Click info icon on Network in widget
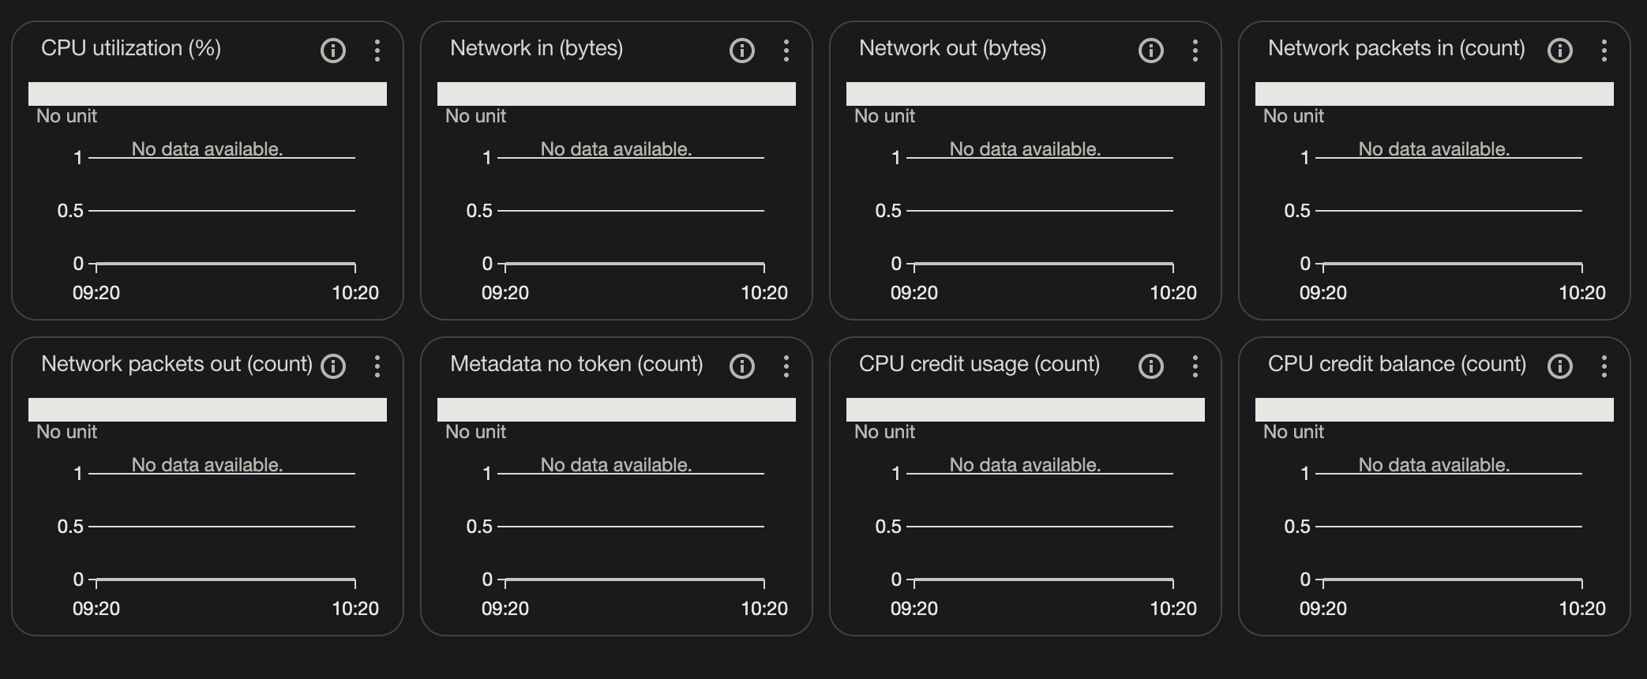Viewport: 1647px width, 679px height. click(742, 51)
